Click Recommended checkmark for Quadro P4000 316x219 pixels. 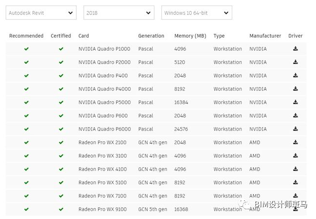[x=26, y=89]
